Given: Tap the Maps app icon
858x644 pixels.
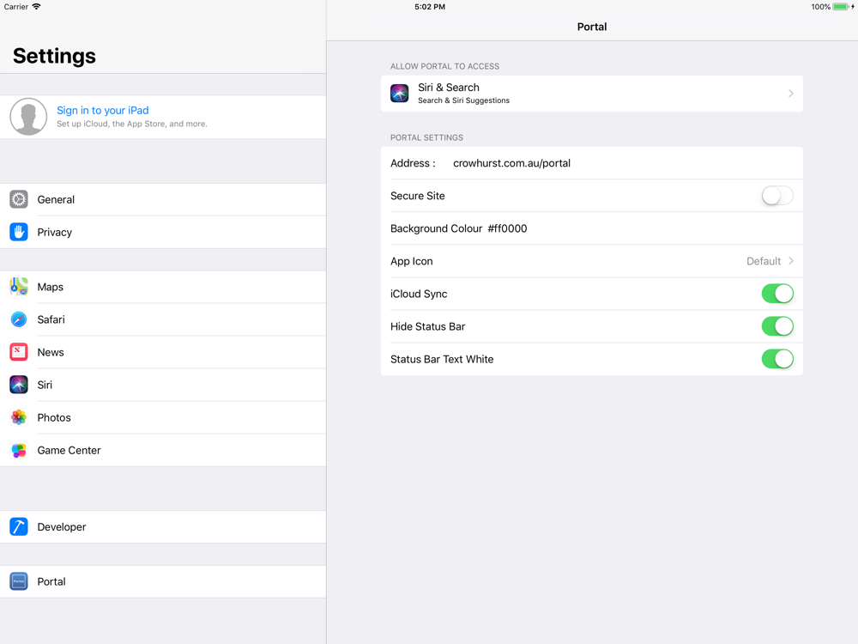Looking at the screenshot, I should (19, 287).
